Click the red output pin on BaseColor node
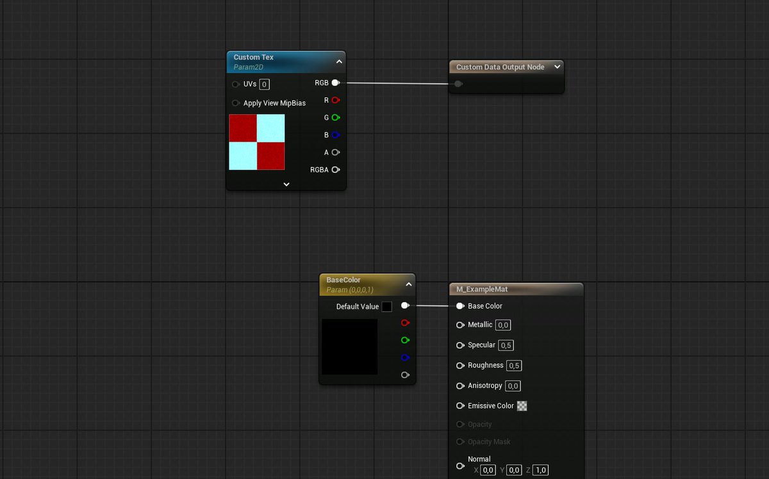This screenshot has width=769, height=479. coord(404,323)
